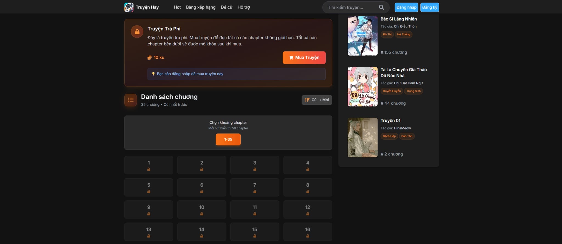Click the Truyện Hay logo icon
The image size is (562, 244).
click(x=129, y=7)
